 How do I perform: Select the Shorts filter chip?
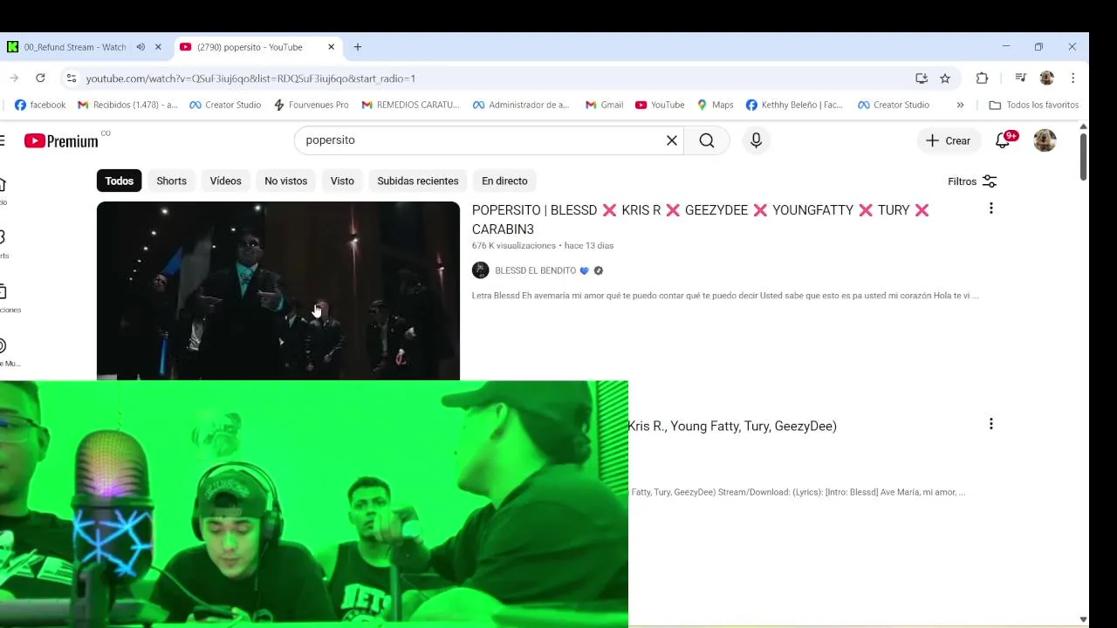click(x=172, y=181)
